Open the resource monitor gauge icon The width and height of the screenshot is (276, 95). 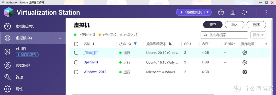tap(221, 12)
